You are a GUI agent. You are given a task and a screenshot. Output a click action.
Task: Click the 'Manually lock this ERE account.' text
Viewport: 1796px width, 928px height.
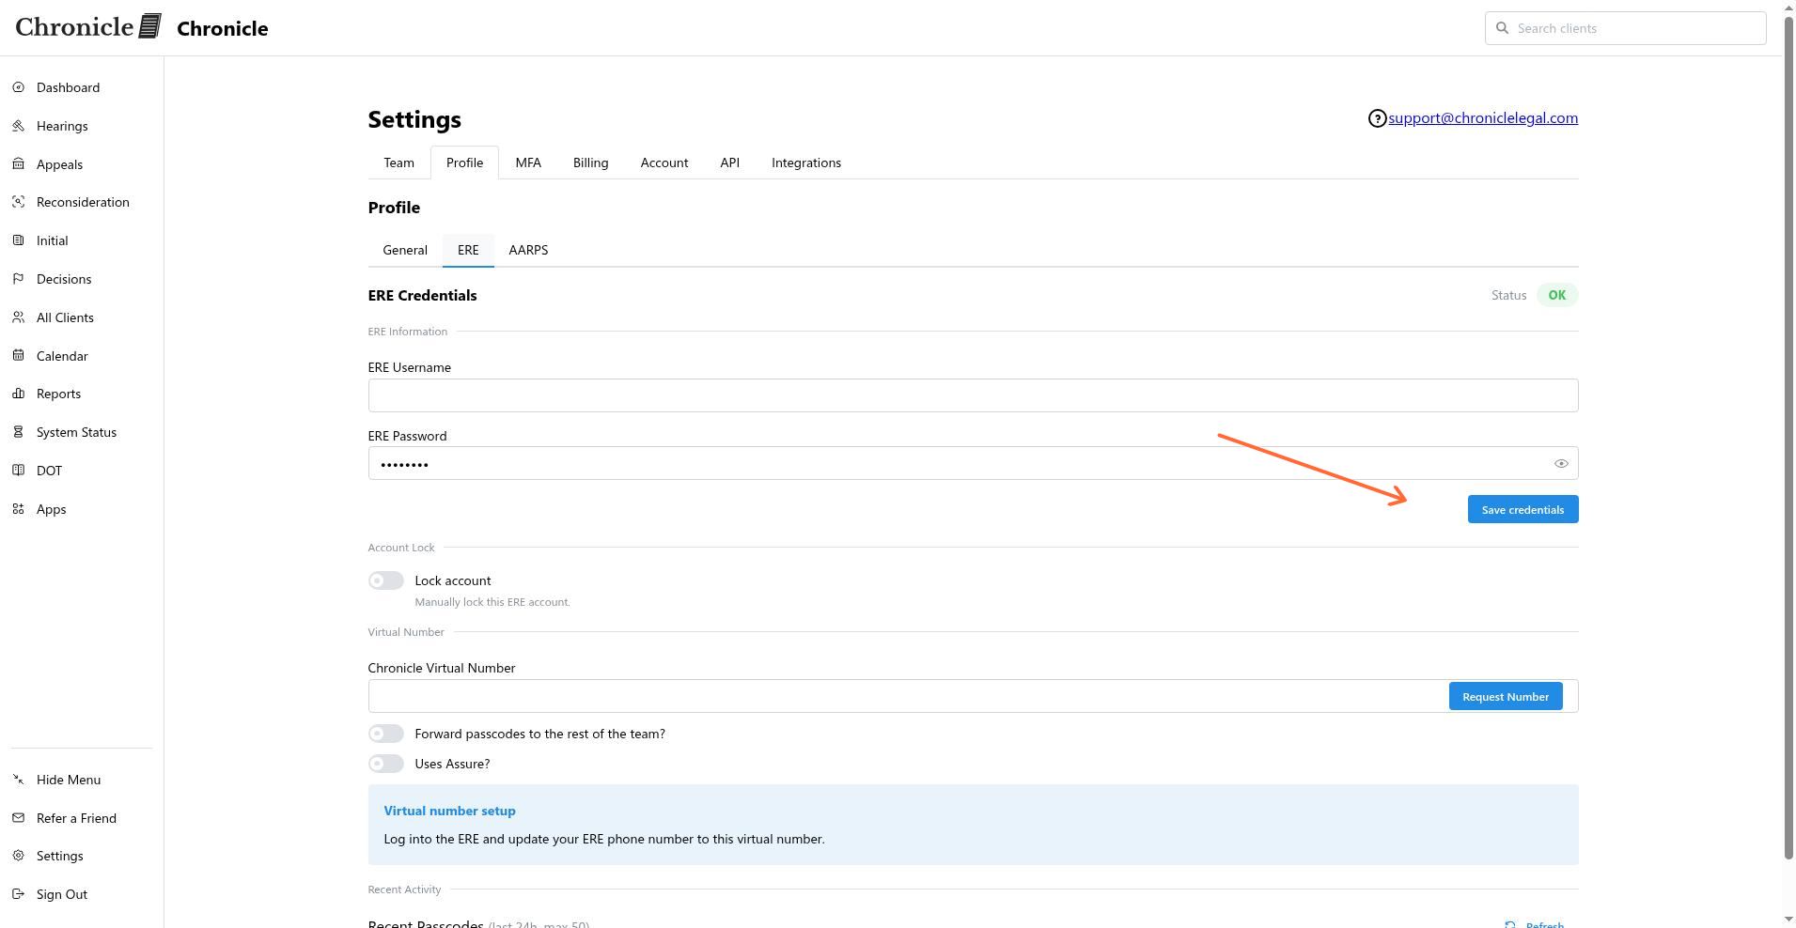tap(492, 602)
